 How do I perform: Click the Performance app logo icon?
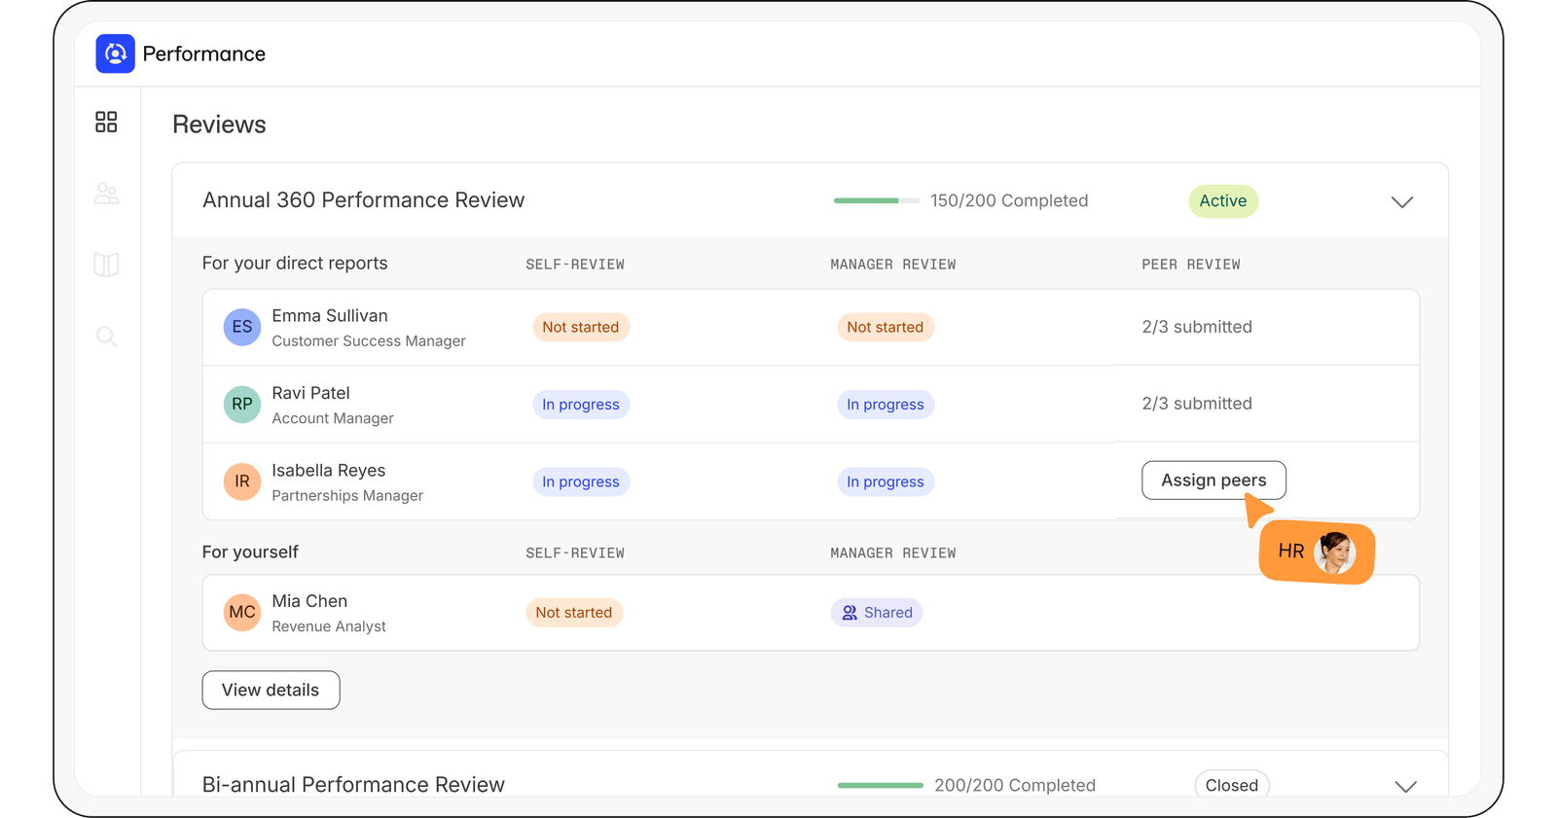tap(115, 53)
